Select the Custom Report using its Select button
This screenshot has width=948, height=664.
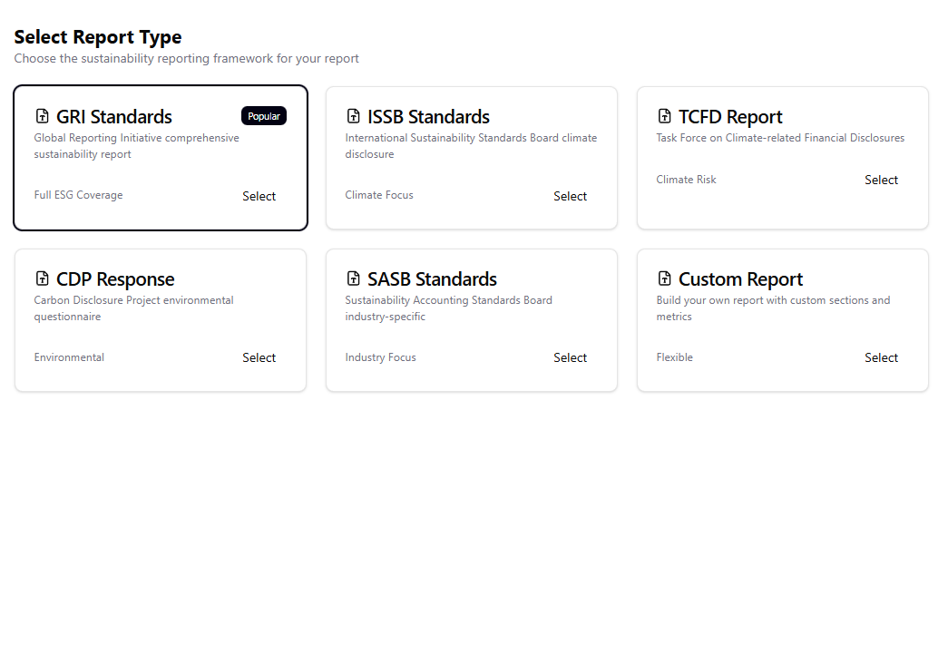point(881,357)
